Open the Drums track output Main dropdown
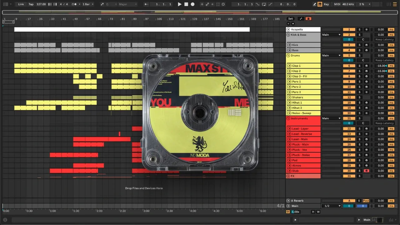Image resolution: width=400 pixels, height=225 pixels. point(331,56)
